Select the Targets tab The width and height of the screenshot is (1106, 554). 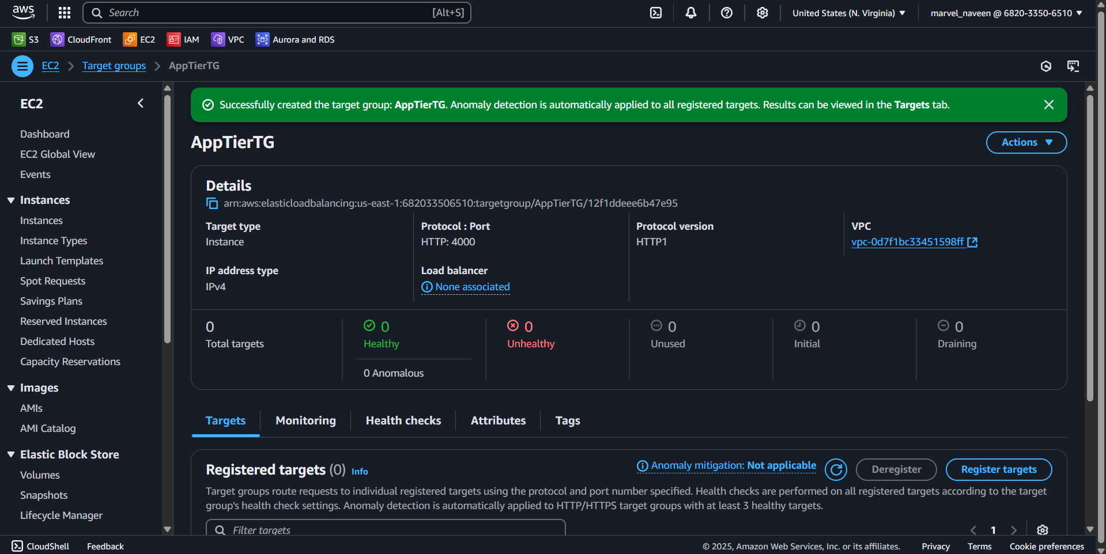point(225,421)
